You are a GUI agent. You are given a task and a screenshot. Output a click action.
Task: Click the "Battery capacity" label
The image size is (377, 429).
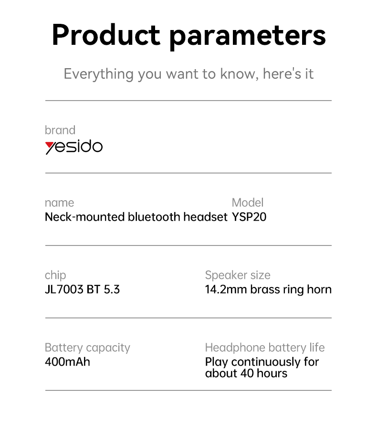coord(87,347)
